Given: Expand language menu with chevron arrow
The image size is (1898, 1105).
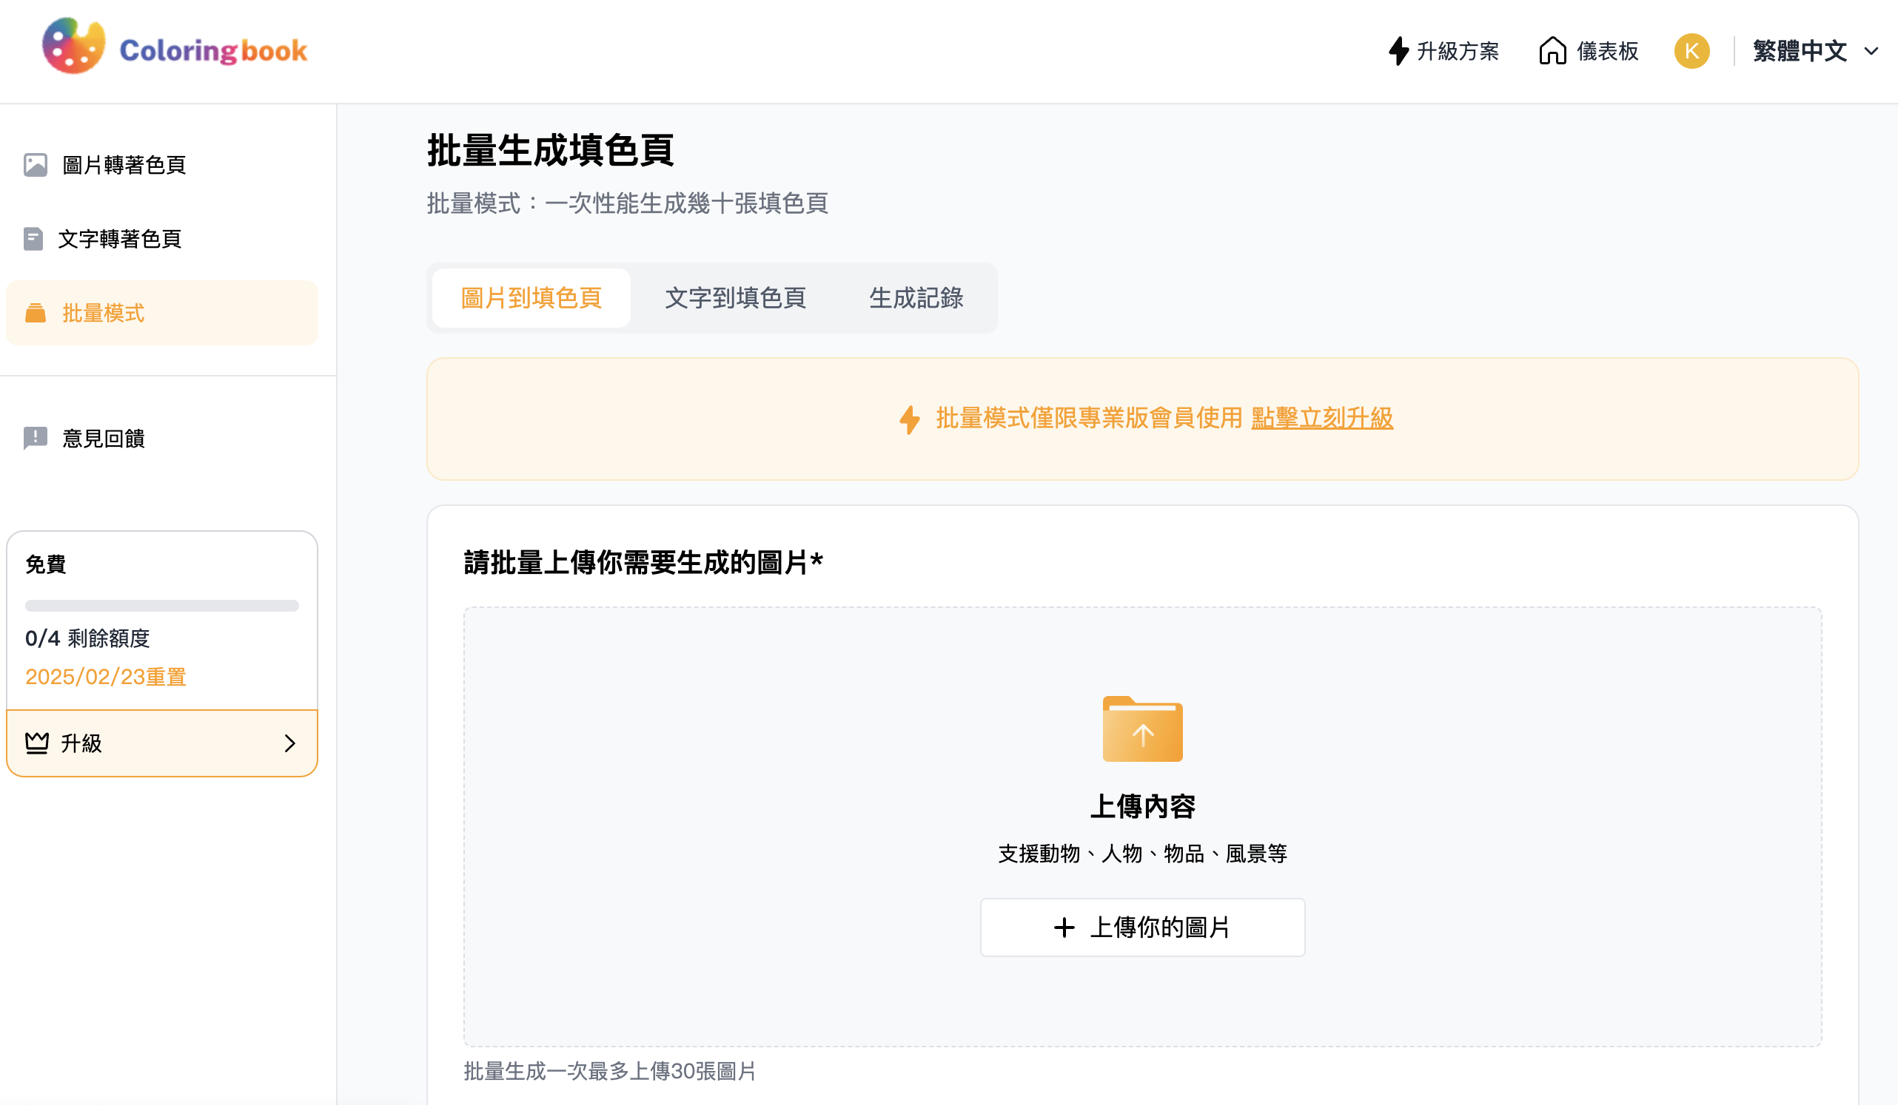Looking at the screenshot, I should [x=1871, y=51].
